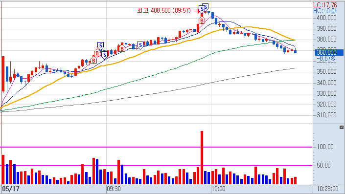Image resolution: width=345 pixels, height=194 pixels.
Task: Click the 400,000 price axis label
Action: (326, 18)
